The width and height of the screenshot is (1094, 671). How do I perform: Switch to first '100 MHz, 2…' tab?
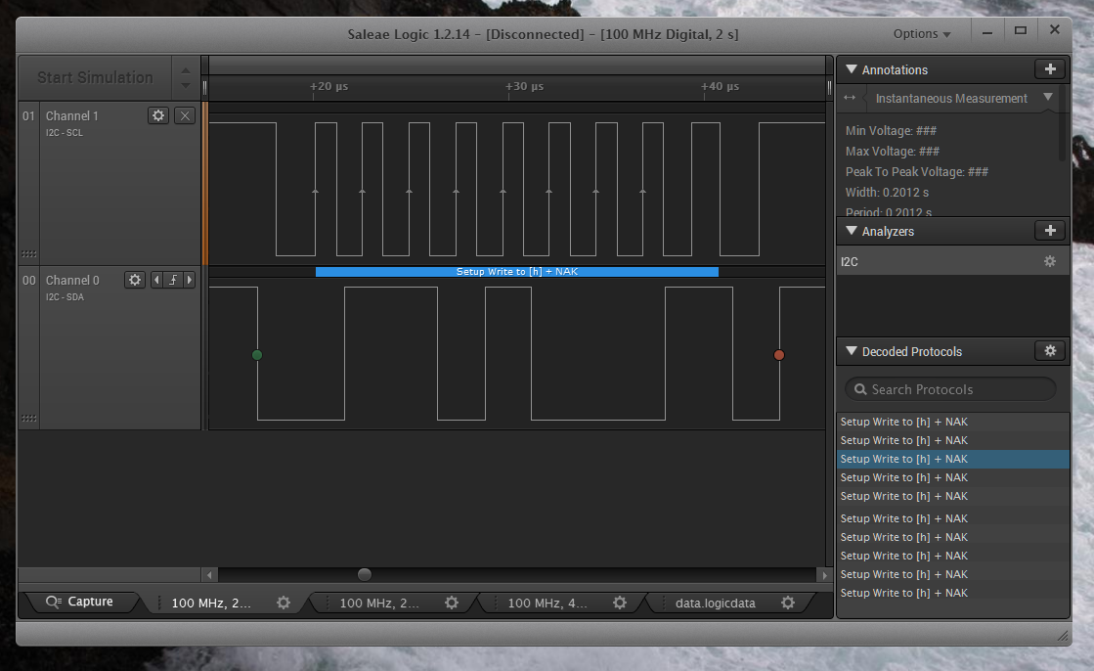[211, 603]
